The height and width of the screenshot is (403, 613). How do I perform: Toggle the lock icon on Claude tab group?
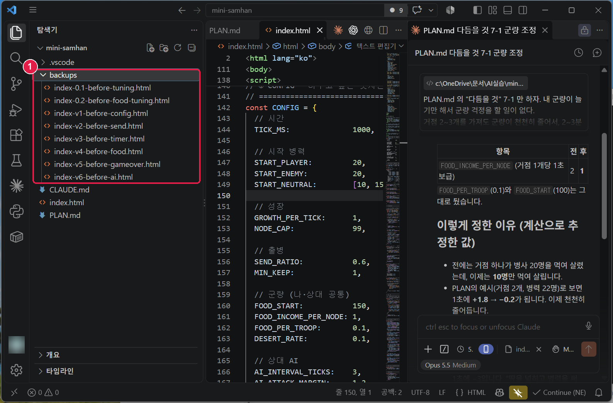click(584, 30)
